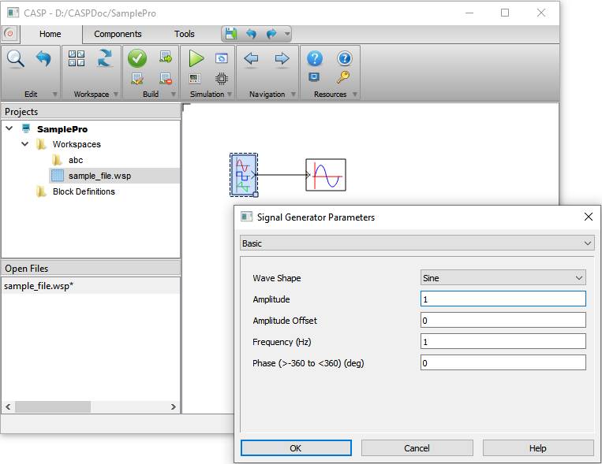602x464 pixels.
Task: Open the Wave Shape dropdown
Action: 503,278
